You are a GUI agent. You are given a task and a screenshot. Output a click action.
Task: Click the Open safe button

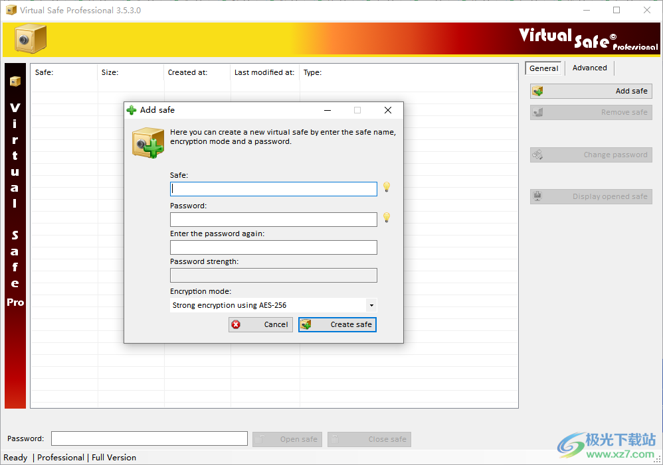coord(288,439)
